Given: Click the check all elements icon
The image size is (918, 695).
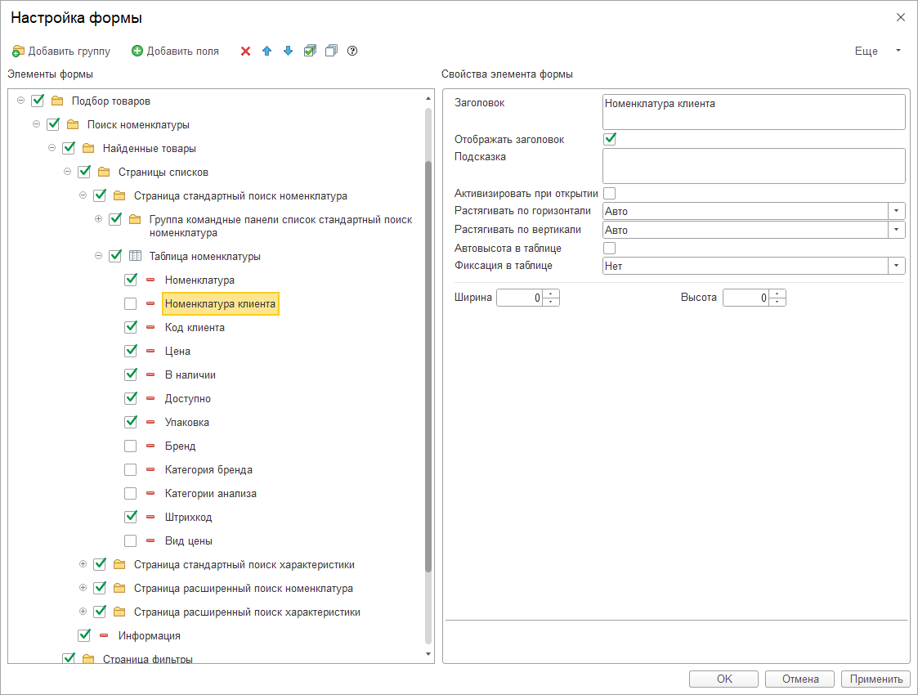Looking at the screenshot, I should pos(310,52).
